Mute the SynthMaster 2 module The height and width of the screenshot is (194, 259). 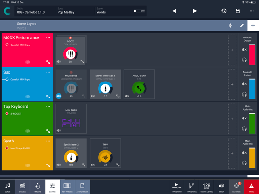59,165
